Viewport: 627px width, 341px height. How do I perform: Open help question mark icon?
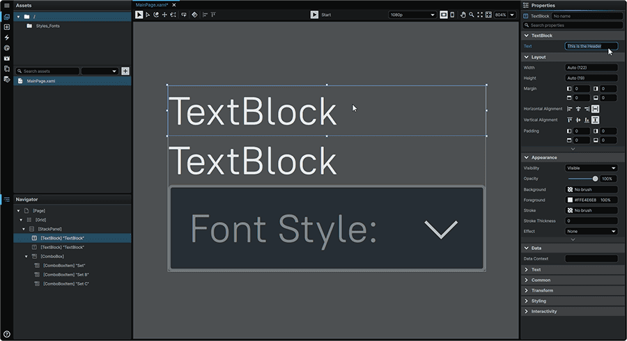coord(7,334)
